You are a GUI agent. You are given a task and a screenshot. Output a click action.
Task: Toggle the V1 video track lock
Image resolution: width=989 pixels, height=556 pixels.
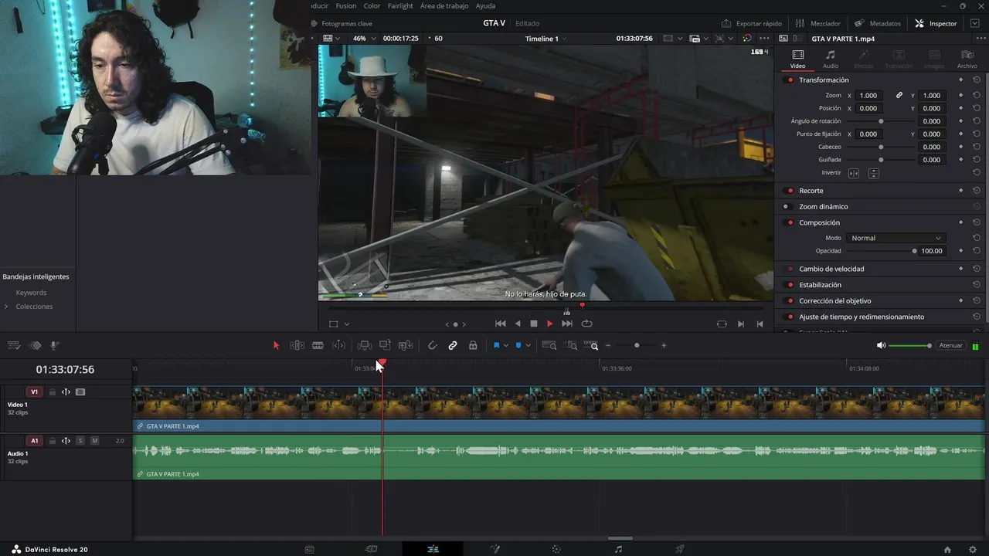53,392
